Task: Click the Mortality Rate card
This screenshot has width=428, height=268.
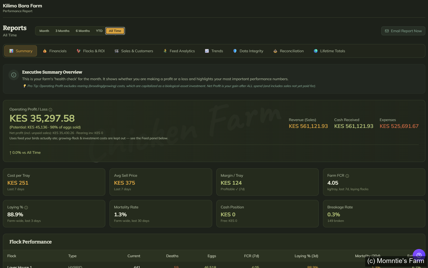Action: click(x=161, y=214)
